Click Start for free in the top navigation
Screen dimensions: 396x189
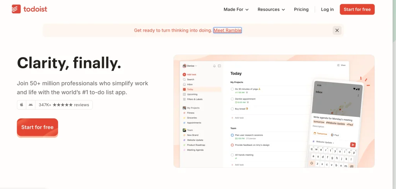click(357, 9)
